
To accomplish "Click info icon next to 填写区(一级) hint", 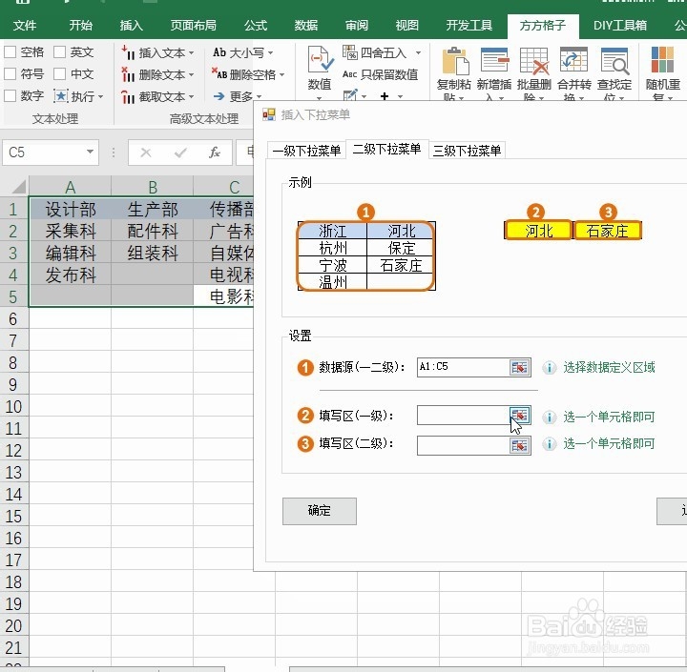I will tap(549, 417).
